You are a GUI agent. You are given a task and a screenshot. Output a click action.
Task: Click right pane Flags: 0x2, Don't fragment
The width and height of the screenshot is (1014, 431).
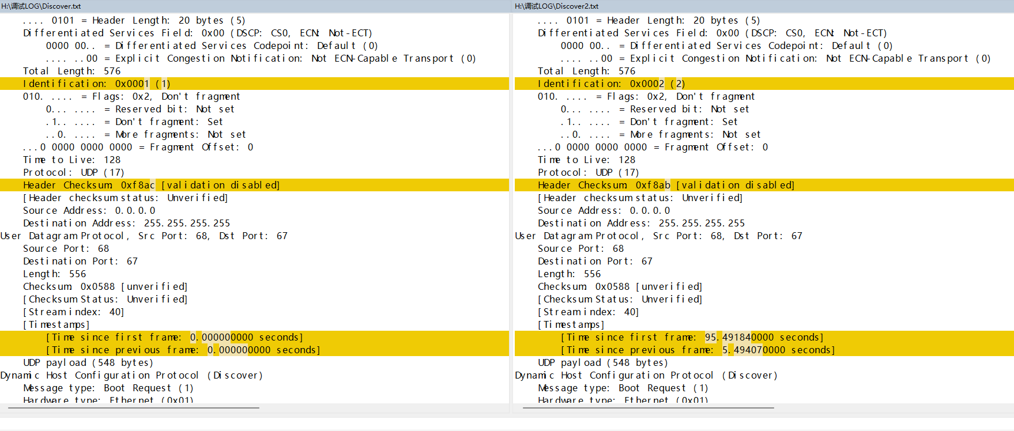click(x=646, y=96)
